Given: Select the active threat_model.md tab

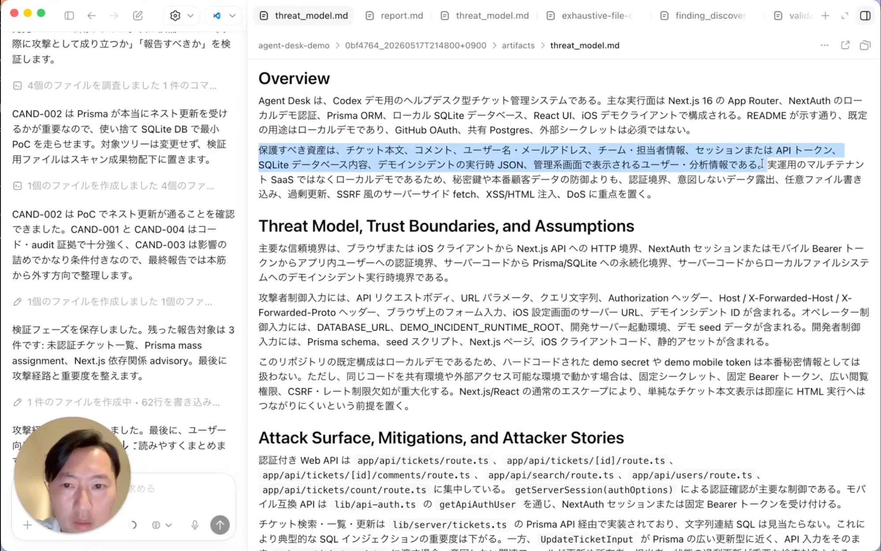Looking at the screenshot, I should pyautogui.click(x=304, y=15).
